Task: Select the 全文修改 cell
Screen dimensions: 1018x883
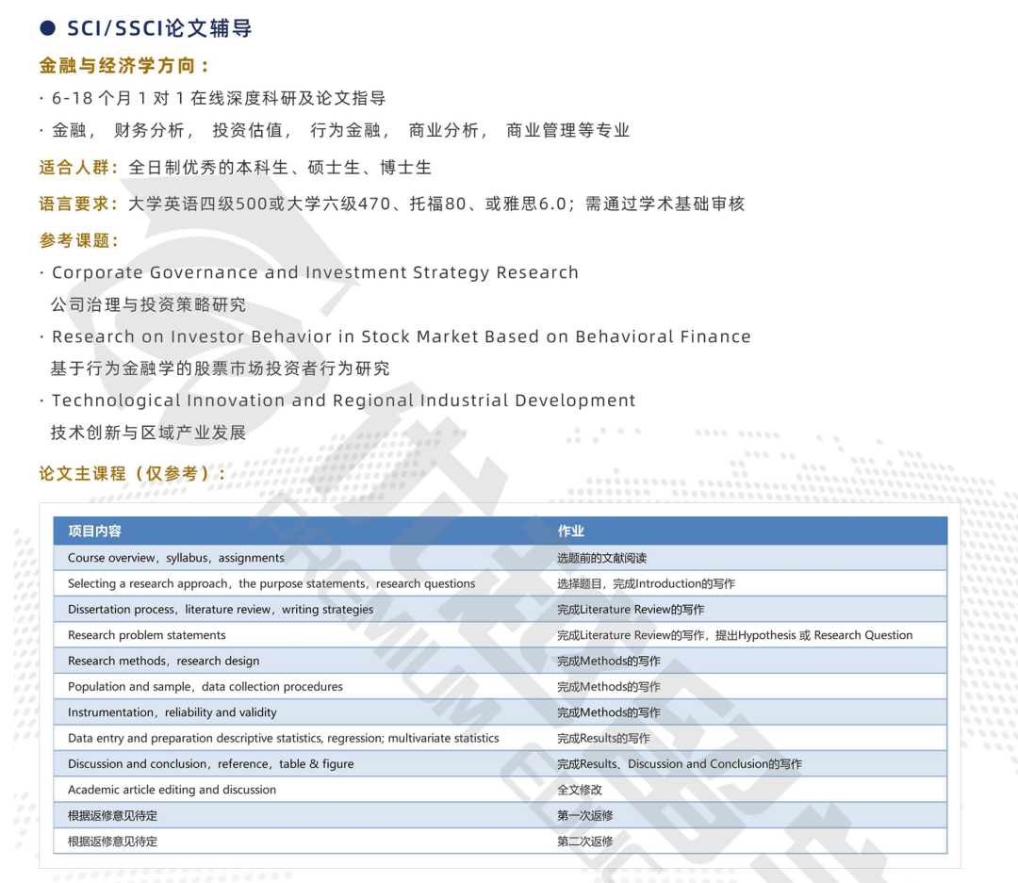Action: 579,790
